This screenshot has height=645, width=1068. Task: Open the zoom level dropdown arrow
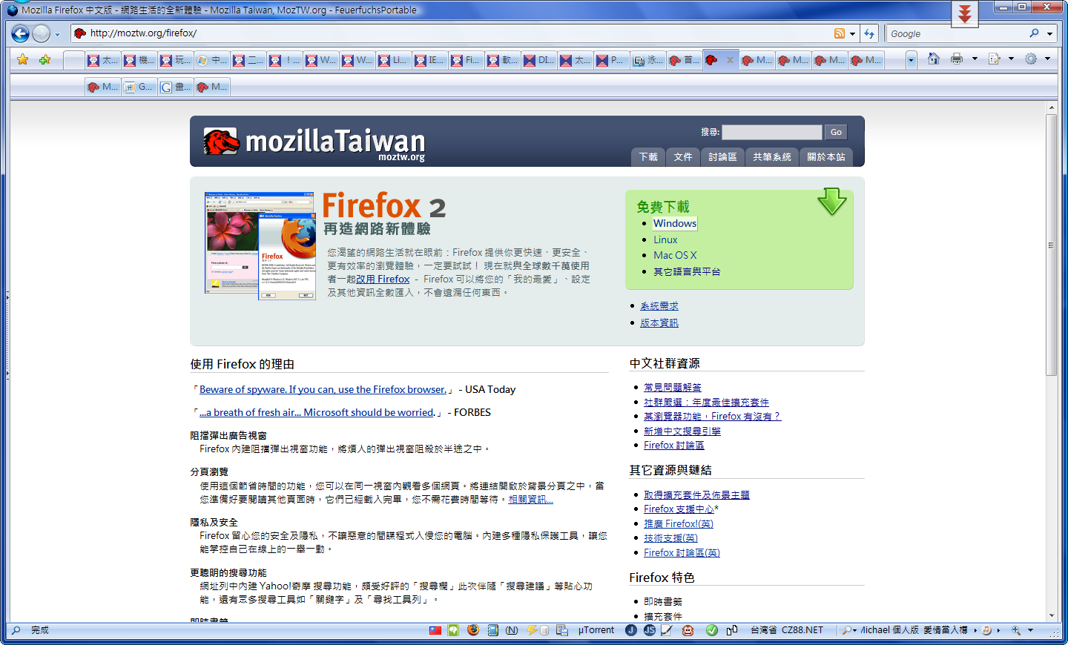point(1030,630)
